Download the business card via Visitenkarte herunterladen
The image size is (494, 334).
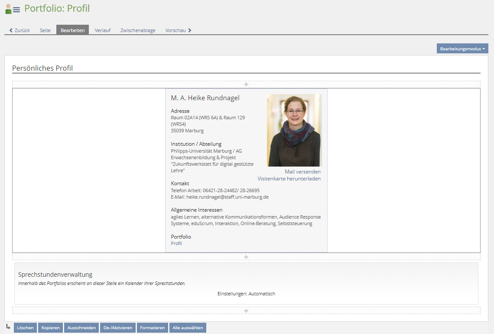[x=288, y=178]
